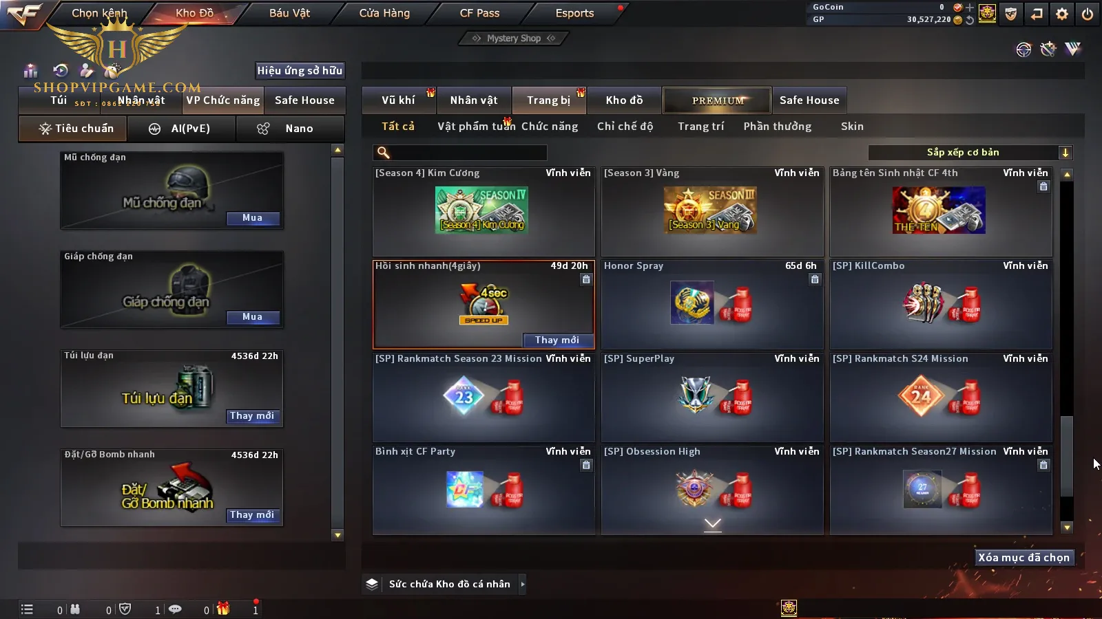Open the clan shield icon in top bar
This screenshot has width=1102, height=619.
coord(1011,14)
